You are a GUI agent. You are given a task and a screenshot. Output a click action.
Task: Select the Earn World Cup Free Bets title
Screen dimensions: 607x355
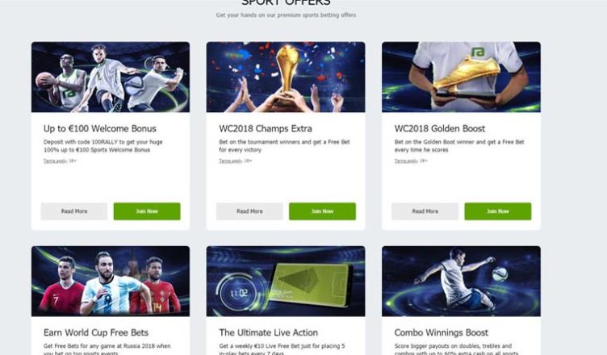pos(96,332)
